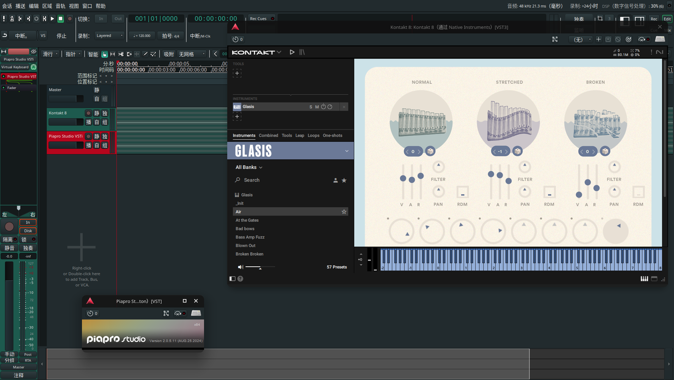Toggle the Kontakt sidebar panel icon
674x380 pixels.
click(x=232, y=279)
